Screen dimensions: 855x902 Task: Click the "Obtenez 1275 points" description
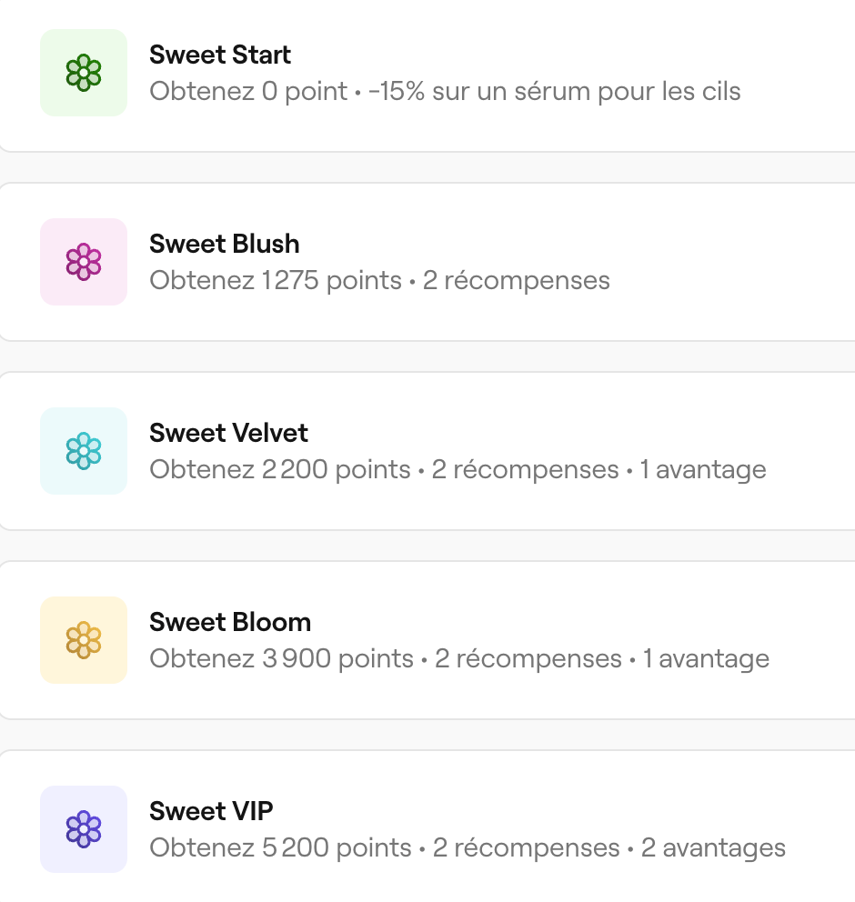click(x=276, y=281)
